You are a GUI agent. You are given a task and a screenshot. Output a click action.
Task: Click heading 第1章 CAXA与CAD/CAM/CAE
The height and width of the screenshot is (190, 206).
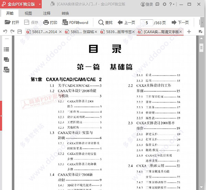point(66,79)
